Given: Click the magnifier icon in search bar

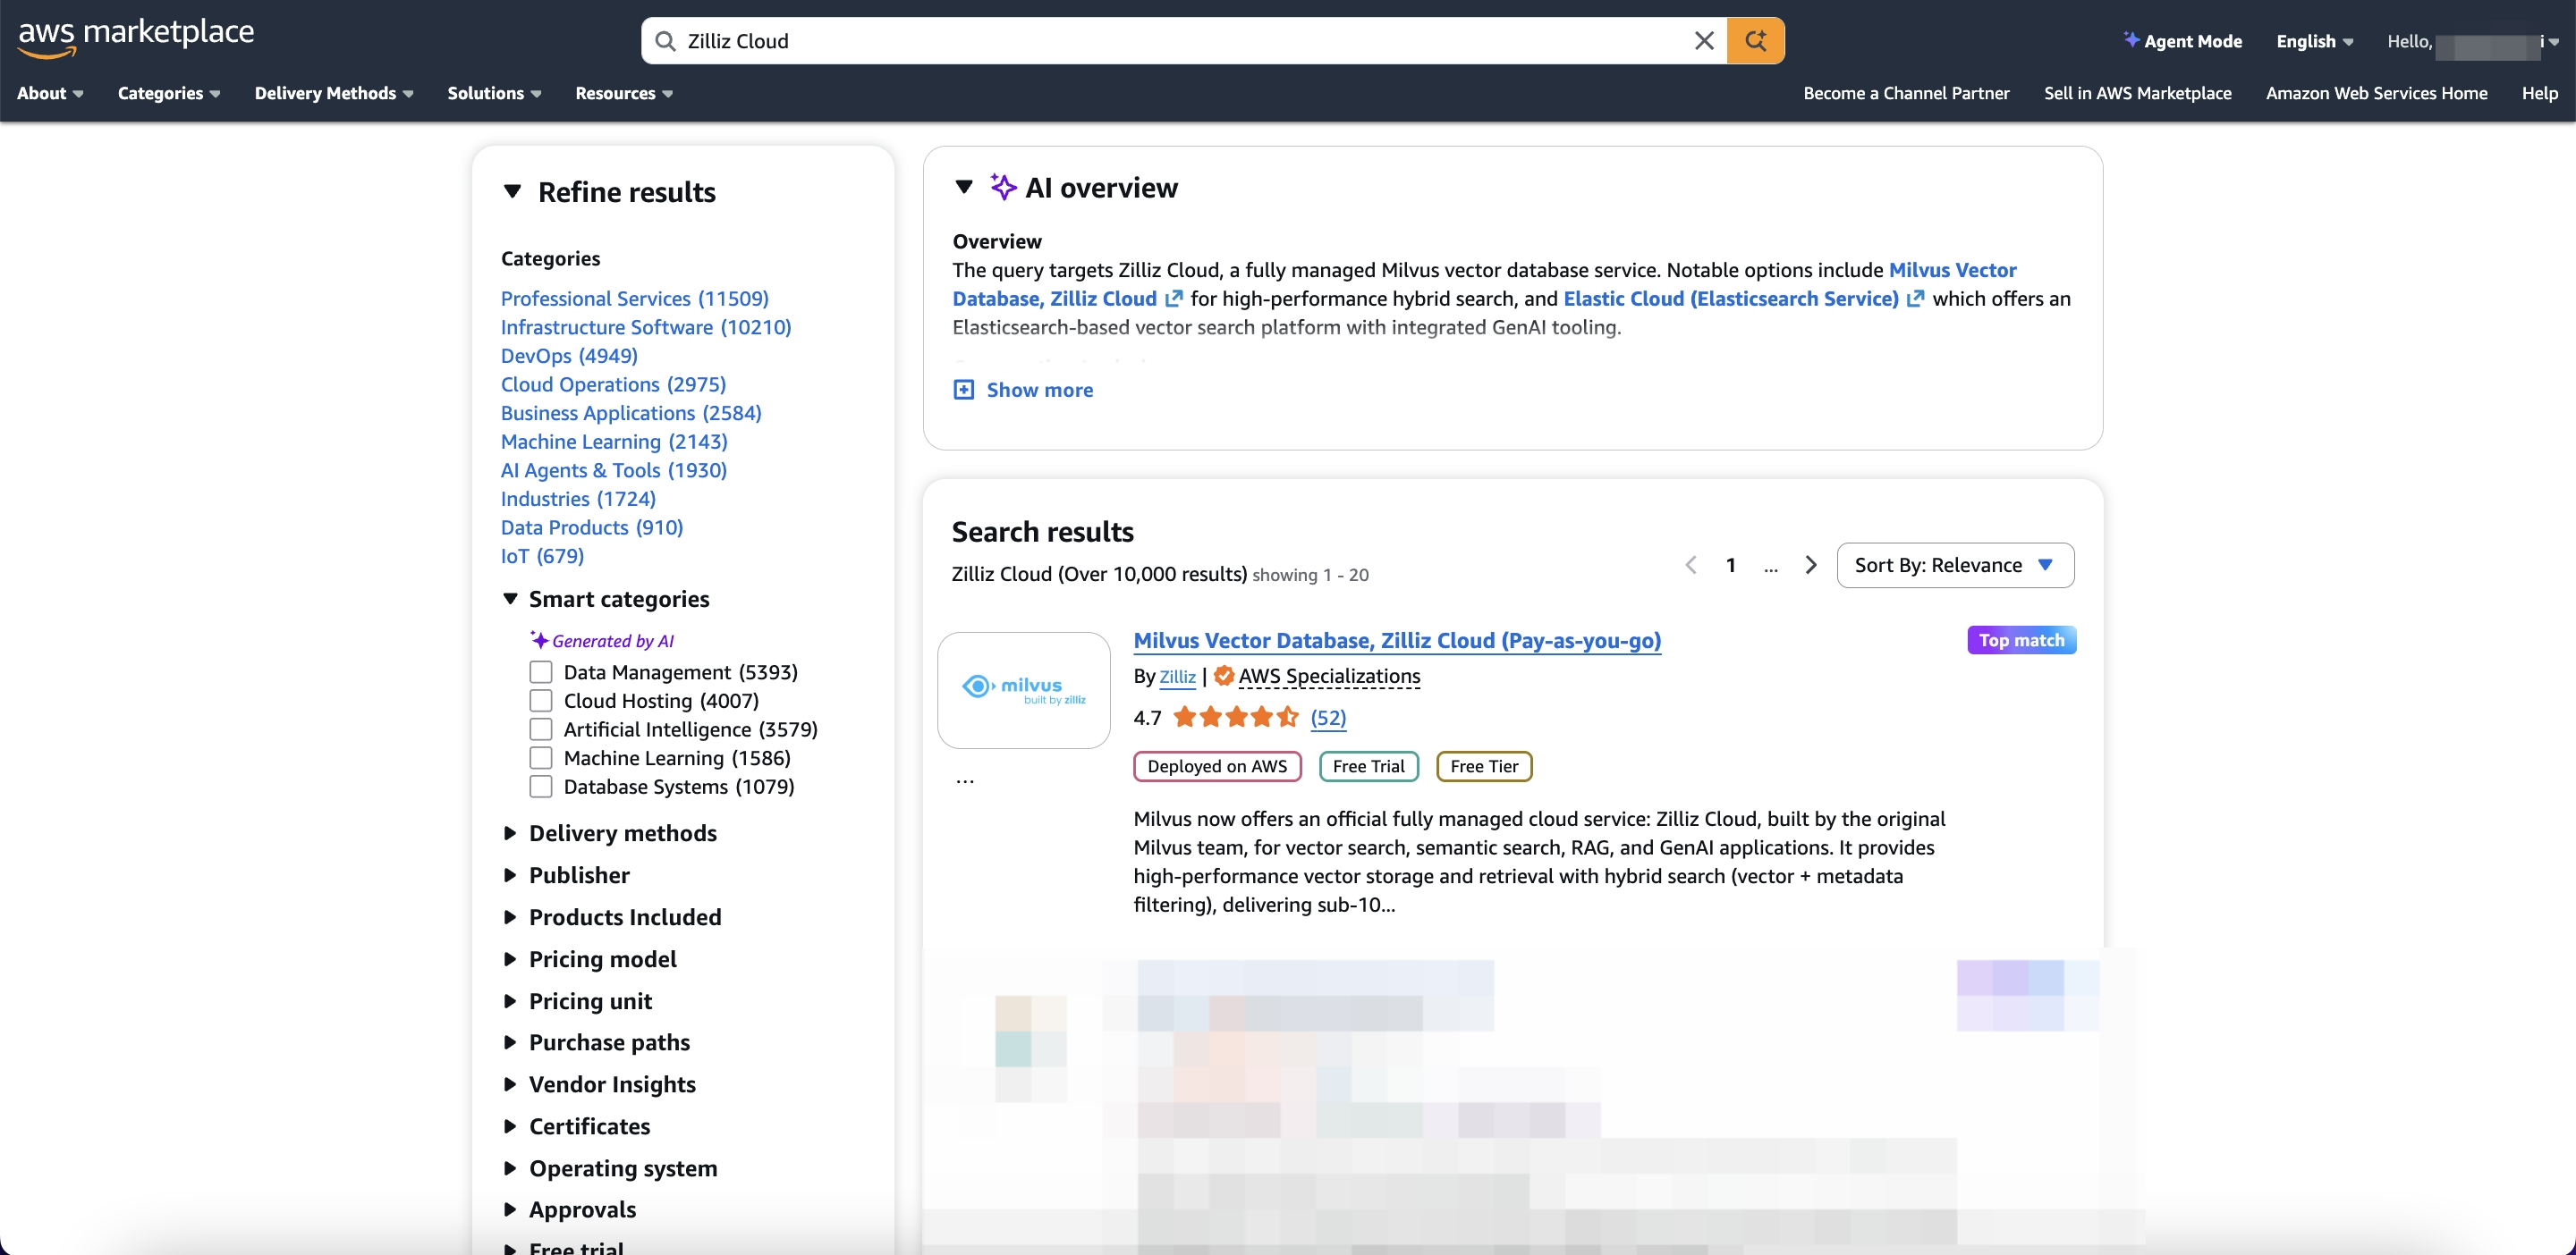Looking at the screenshot, I should point(665,41).
